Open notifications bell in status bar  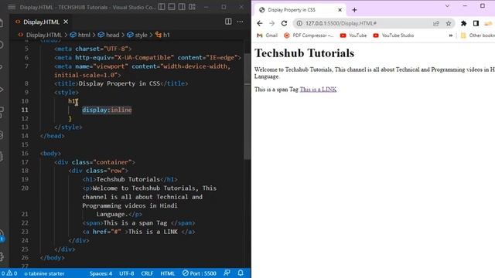241,273
